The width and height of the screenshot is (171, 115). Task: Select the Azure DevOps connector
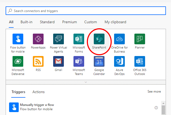[x=119, y=61]
